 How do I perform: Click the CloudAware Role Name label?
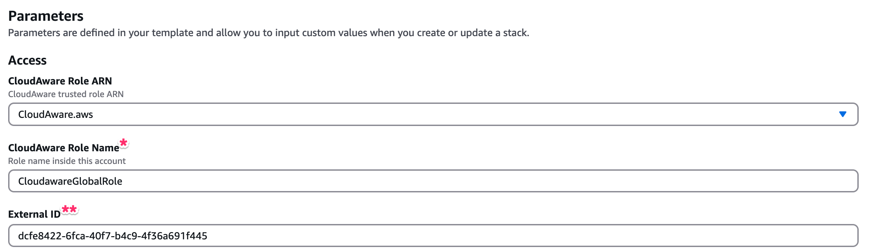pyautogui.click(x=63, y=148)
